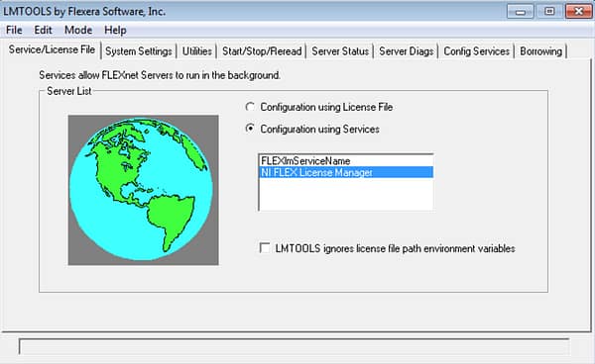Image resolution: width=595 pixels, height=364 pixels.
Task: Switch to the Utilities tab
Action: click(x=197, y=51)
